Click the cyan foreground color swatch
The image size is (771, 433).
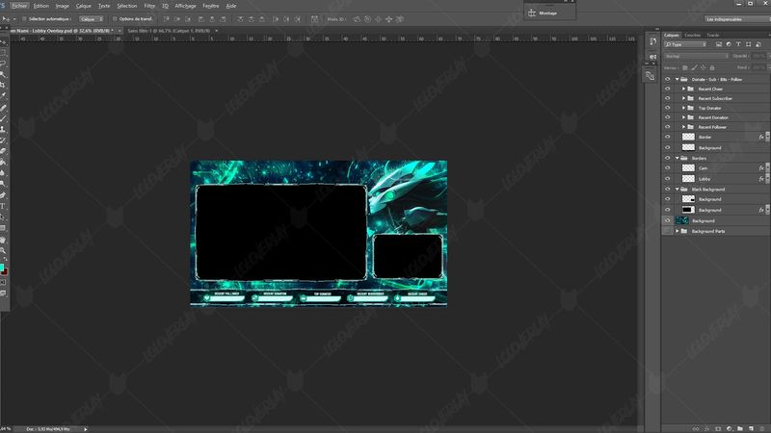pyautogui.click(x=3, y=267)
